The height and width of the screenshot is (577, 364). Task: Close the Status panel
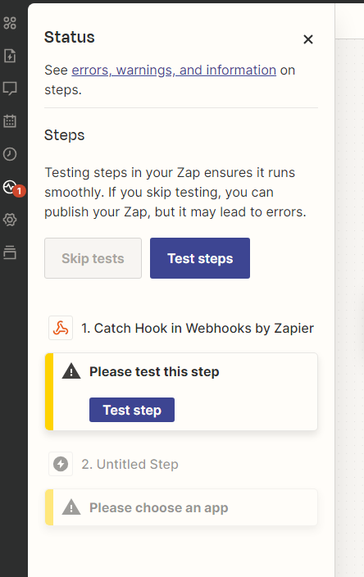coord(308,39)
